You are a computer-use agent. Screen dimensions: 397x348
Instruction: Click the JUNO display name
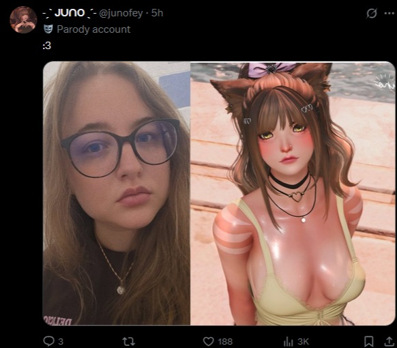coord(70,13)
